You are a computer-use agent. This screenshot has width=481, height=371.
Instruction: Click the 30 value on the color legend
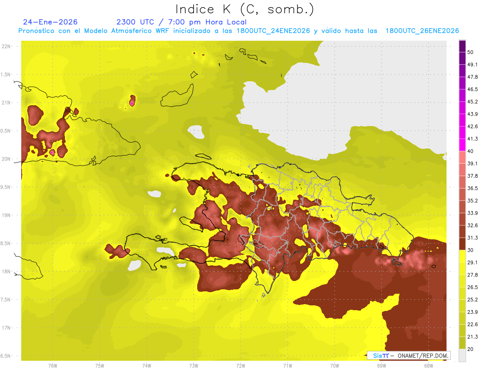pos(471,250)
